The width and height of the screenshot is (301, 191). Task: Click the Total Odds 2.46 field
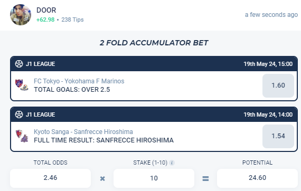coord(50,178)
